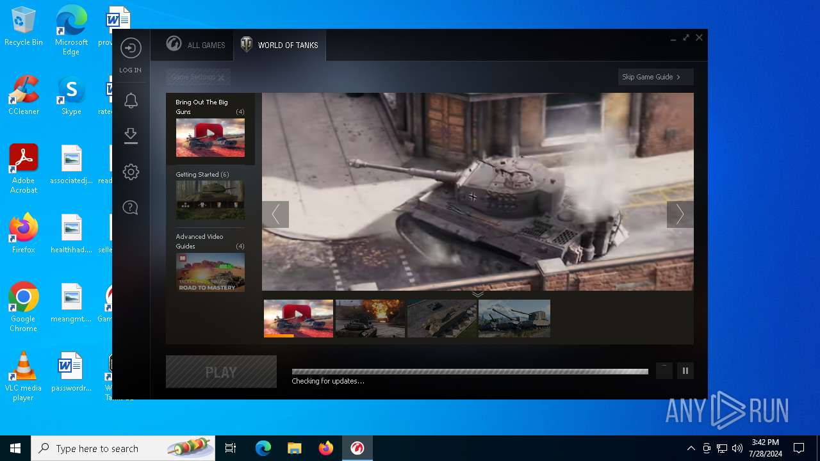The width and height of the screenshot is (820, 461).
Task: Show next video with right arrow
Action: [x=680, y=214]
